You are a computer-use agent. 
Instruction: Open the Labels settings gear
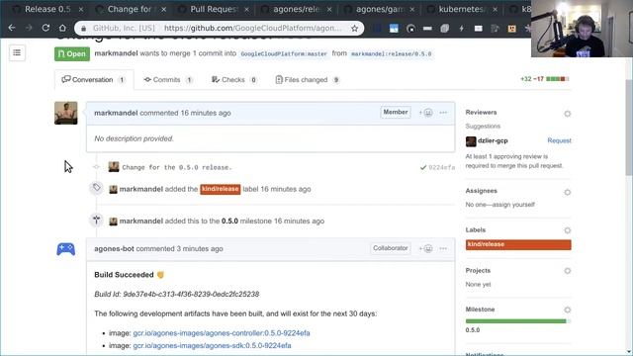(x=567, y=230)
